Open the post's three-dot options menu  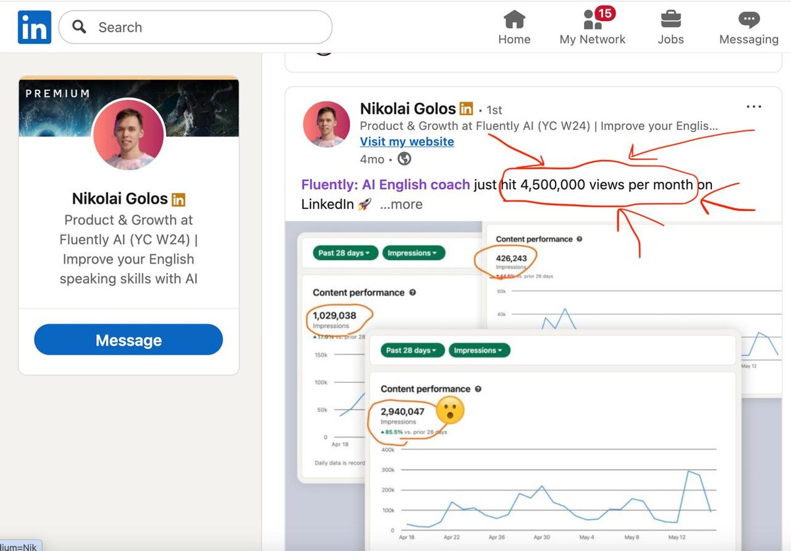[x=753, y=107]
